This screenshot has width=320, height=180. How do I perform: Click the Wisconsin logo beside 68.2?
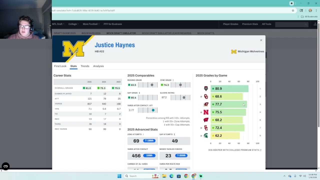pos(206,120)
